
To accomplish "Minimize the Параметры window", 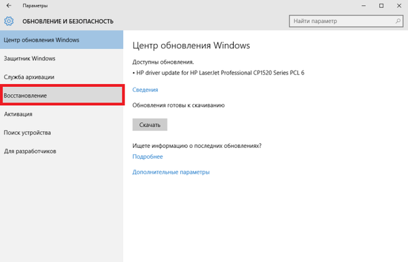I will pos(364,5).
